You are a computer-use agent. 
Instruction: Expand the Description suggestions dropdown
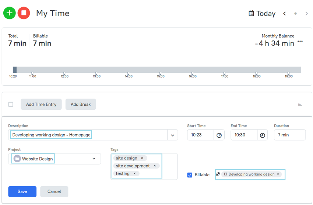172,135
